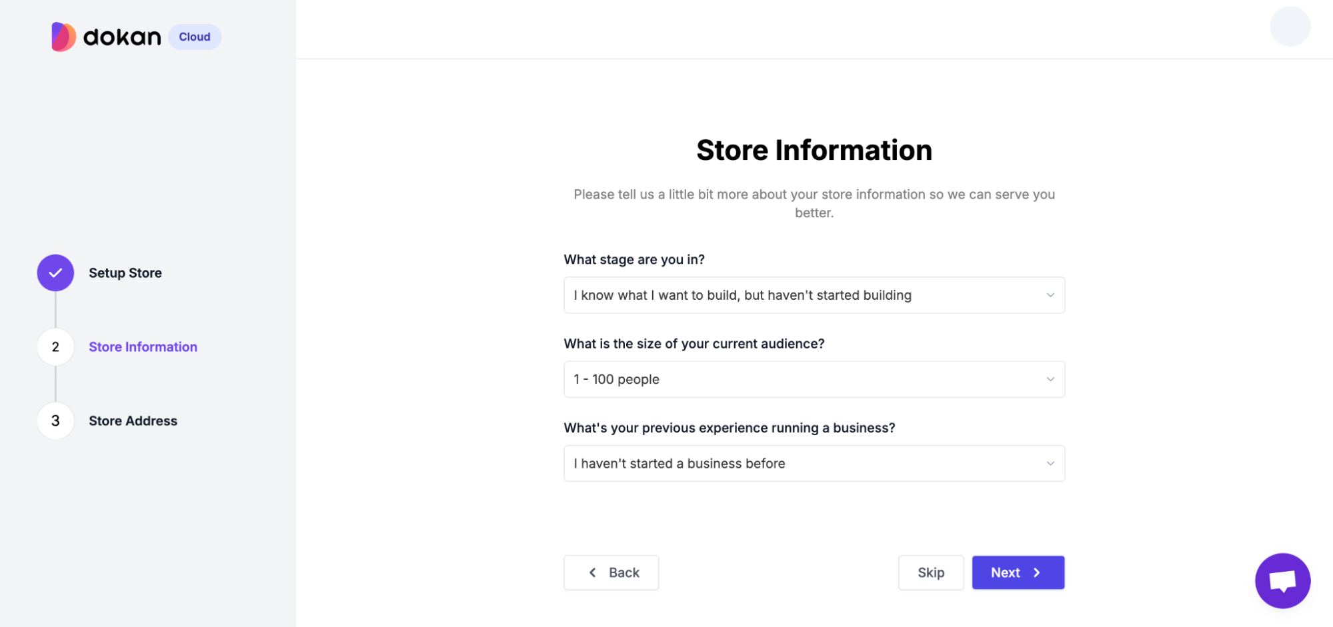Go to the Setup Store step label
The width and height of the screenshot is (1333, 627).
[125, 273]
